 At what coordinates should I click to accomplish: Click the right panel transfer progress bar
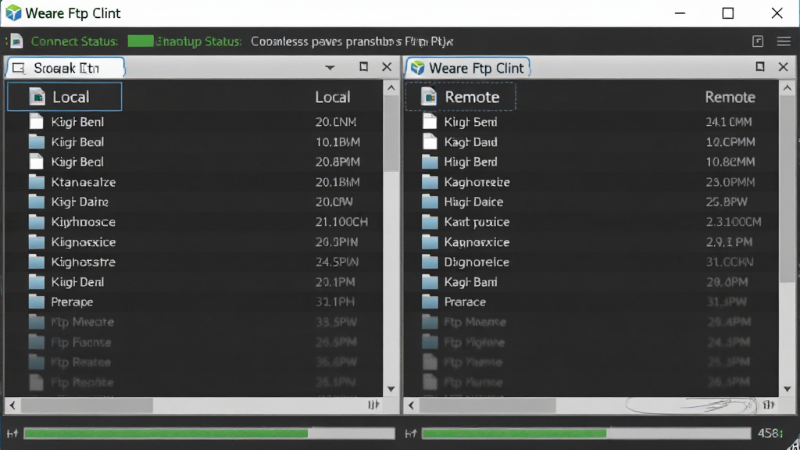586,434
